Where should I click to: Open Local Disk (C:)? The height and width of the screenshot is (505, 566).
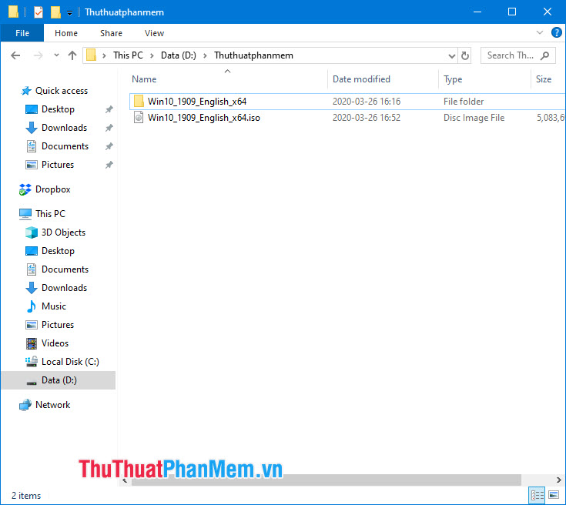70,362
